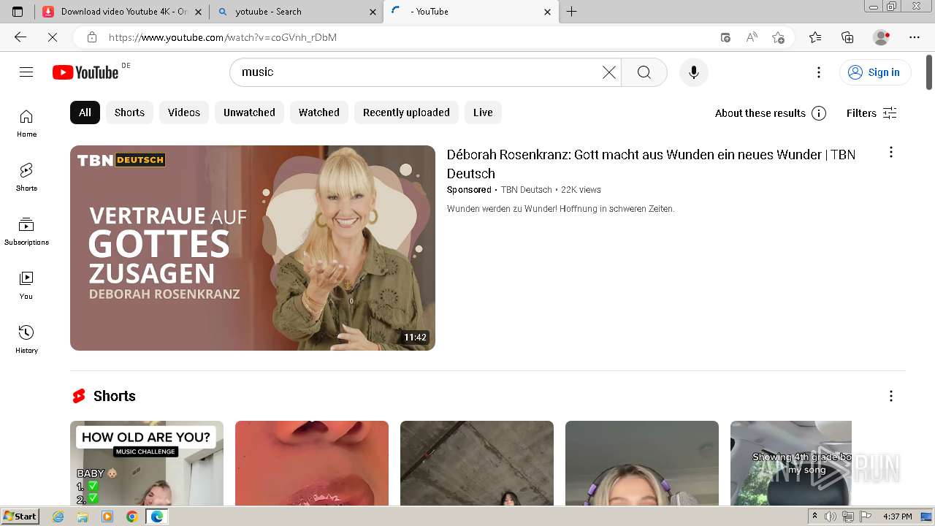The image size is (935, 526).
Task: Open tab actions menu
Action: pyautogui.click(x=18, y=12)
